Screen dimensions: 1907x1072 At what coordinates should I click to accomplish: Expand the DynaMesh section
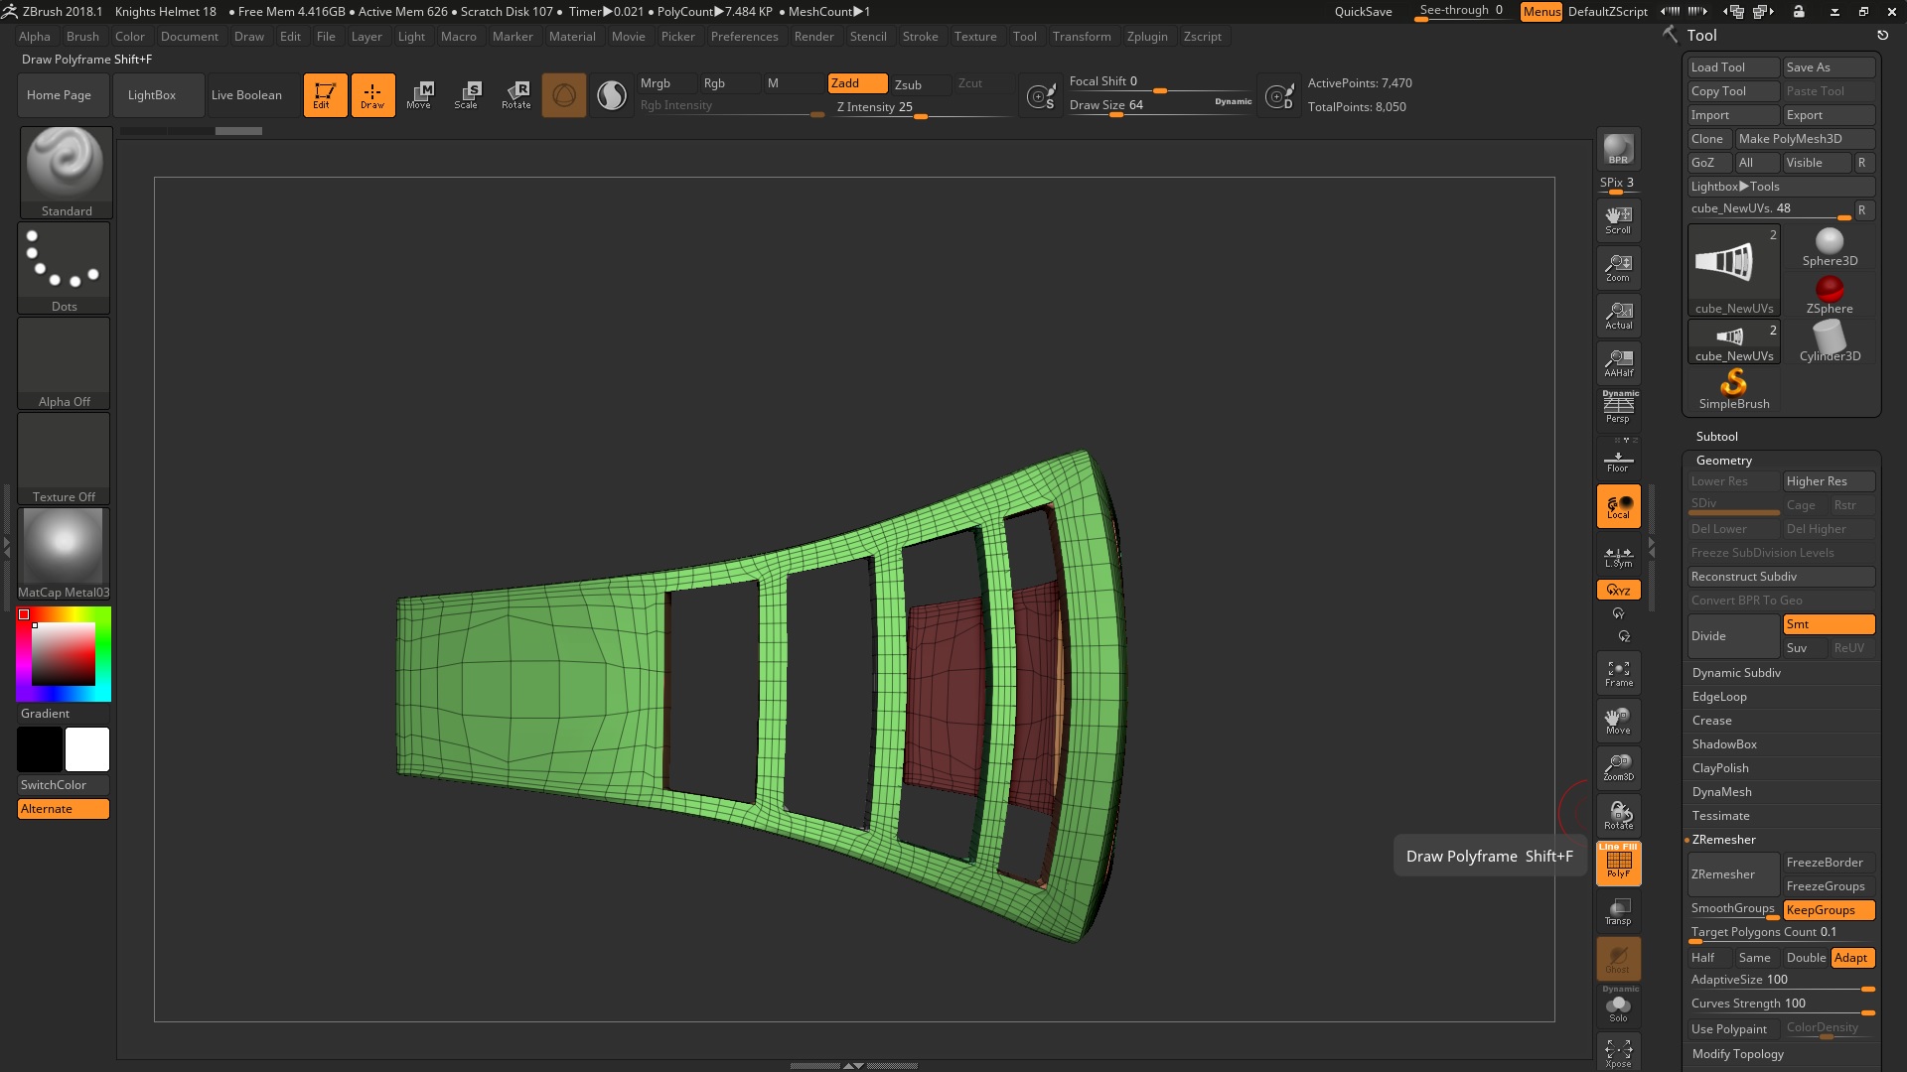(x=1721, y=792)
